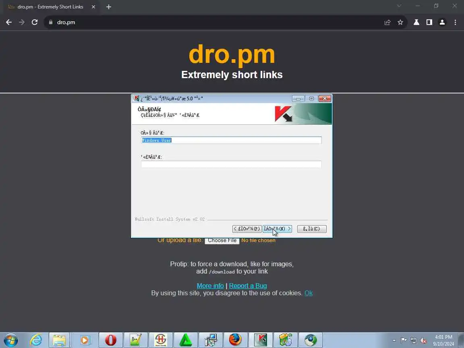
Task: Open the green package box taskbar icon
Action: [286, 340]
